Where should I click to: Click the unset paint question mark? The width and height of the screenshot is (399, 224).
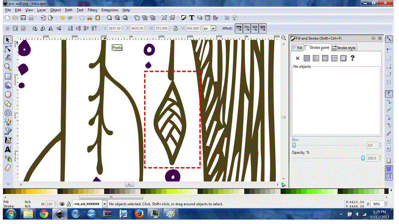(352, 58)
